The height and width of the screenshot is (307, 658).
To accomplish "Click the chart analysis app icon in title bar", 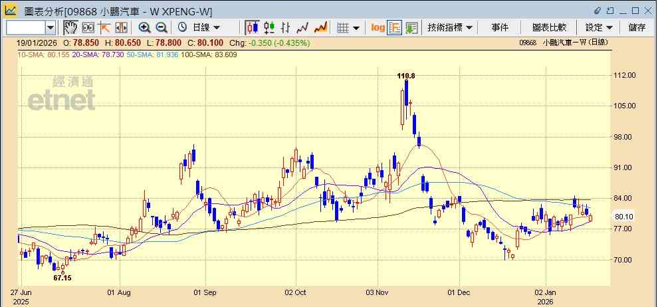I will [11, 10].
